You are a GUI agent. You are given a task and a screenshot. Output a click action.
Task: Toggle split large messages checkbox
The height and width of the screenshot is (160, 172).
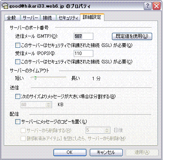coord(18,97)
